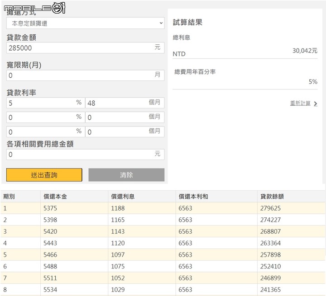The image size is (326, 296).
Task: Click the 總費用年百分率 label
Action: 195,71
